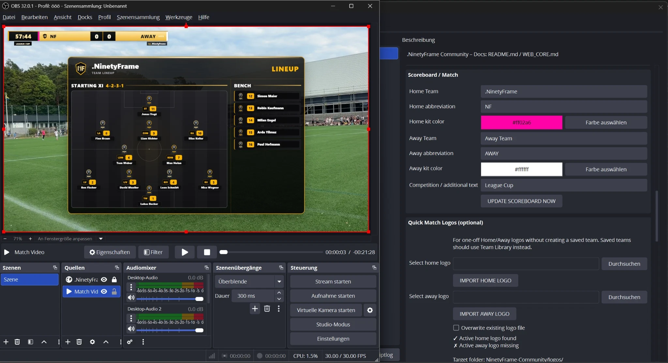668x363 pixels.
Task: Remove selected scene with trash icon
Action: coord(17,342)
